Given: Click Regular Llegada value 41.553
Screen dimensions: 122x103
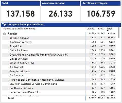Looking at the screenshot, I should click(x=92, y=33).
